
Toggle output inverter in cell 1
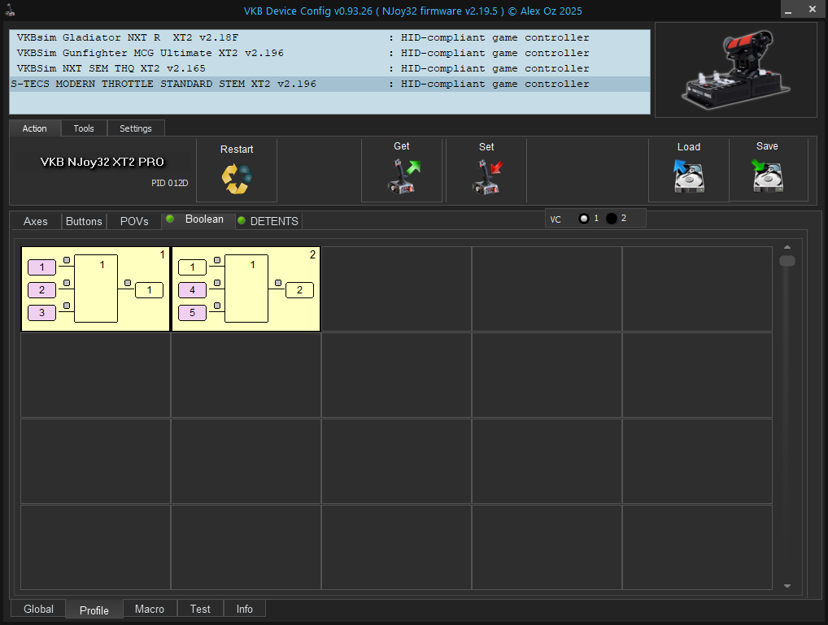(127, 283)
